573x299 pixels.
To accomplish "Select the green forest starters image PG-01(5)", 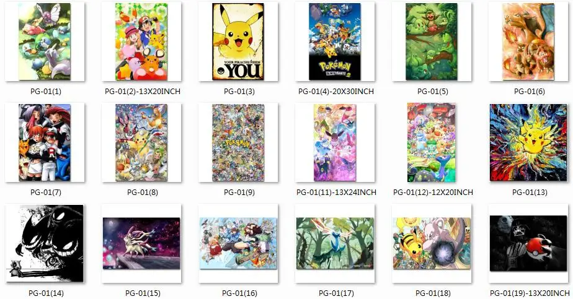I will 432,41.
